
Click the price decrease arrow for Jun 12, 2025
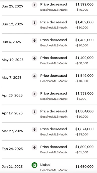[x=34, y=23]
